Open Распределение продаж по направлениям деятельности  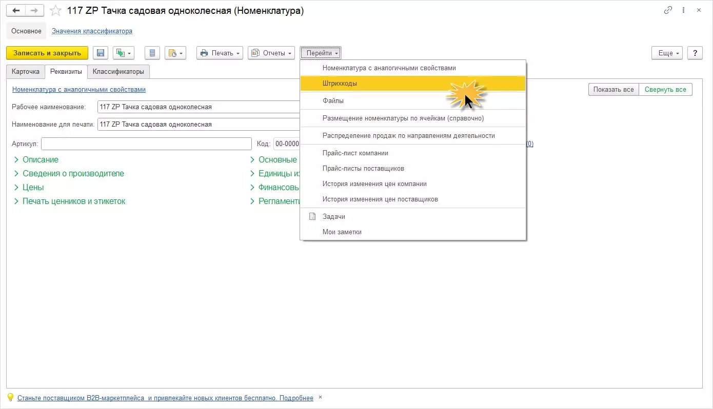pyautogui.click(x=413, y=135)
